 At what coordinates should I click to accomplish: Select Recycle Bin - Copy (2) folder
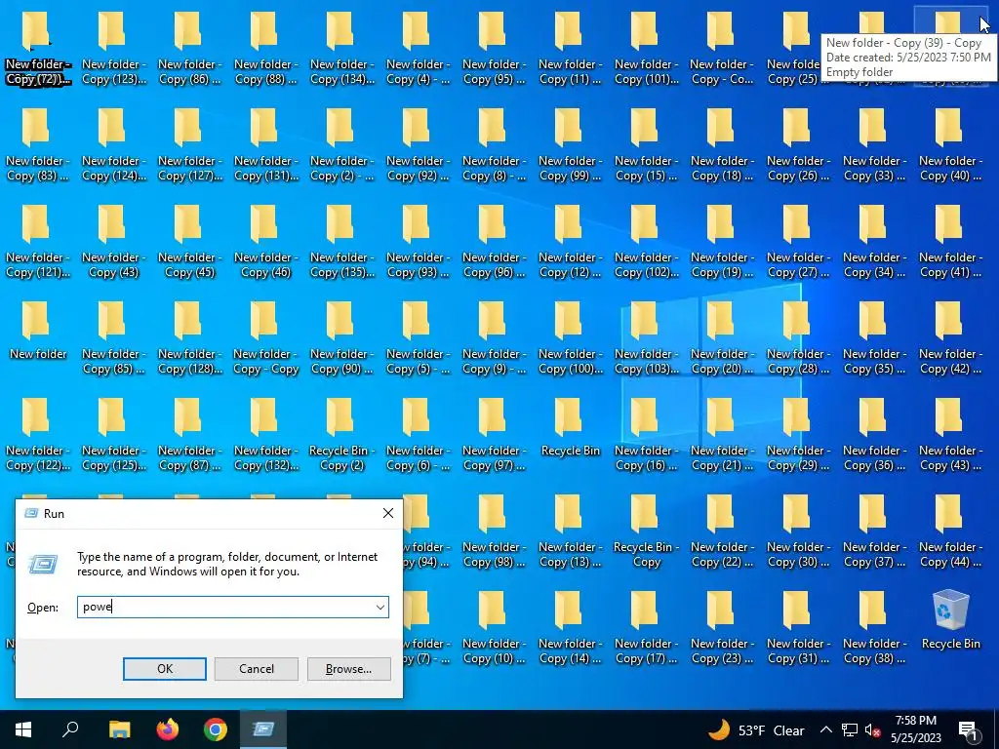[340, 435]
